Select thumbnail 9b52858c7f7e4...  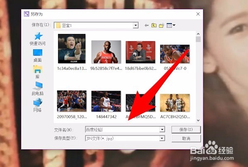[x=106, y=52]
